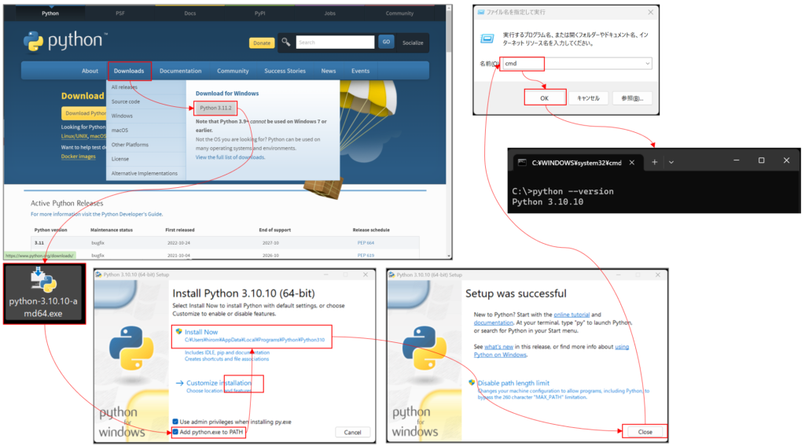Open the Documentation menu on python.org
The image size is (805, 446).
[180, 71]
